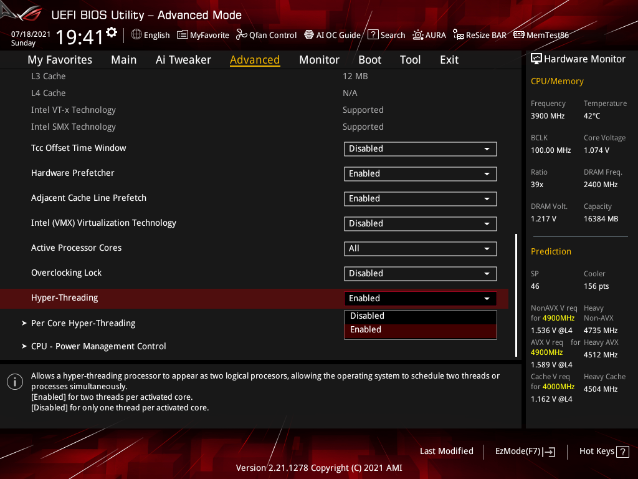This screenshot has width=638, height=479.
Task: Keep Hyper-Threading set to Enabled
Action: click(x=420, y=329)
